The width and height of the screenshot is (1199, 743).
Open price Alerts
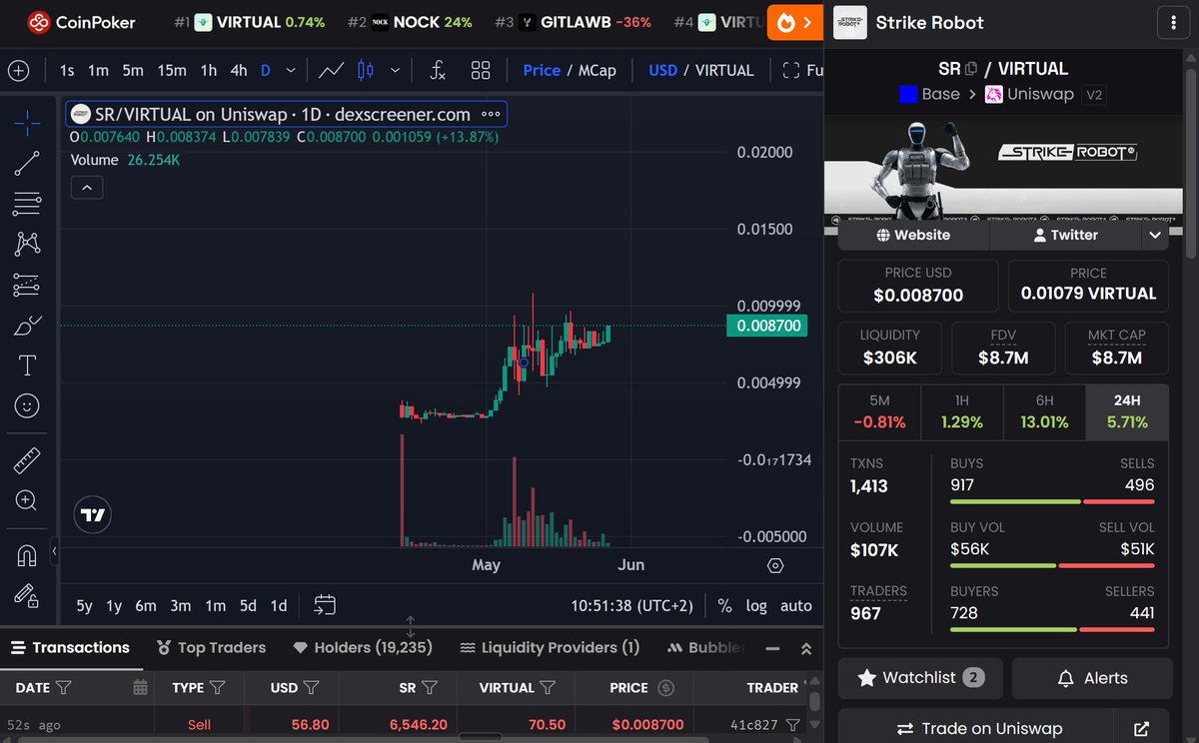click(x=1092, y=678)
